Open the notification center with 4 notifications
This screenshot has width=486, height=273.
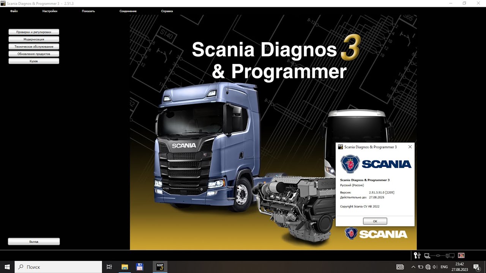(477, 267)
